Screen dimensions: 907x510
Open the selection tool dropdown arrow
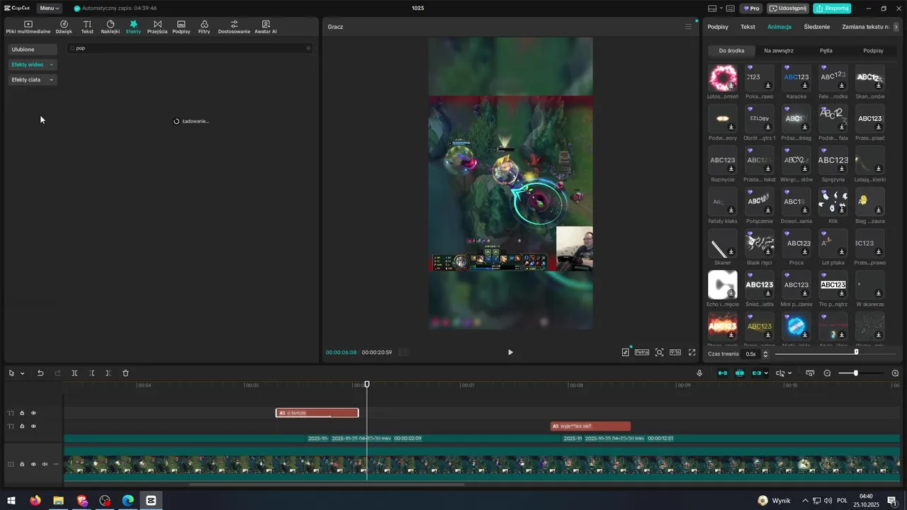(23, 373)
